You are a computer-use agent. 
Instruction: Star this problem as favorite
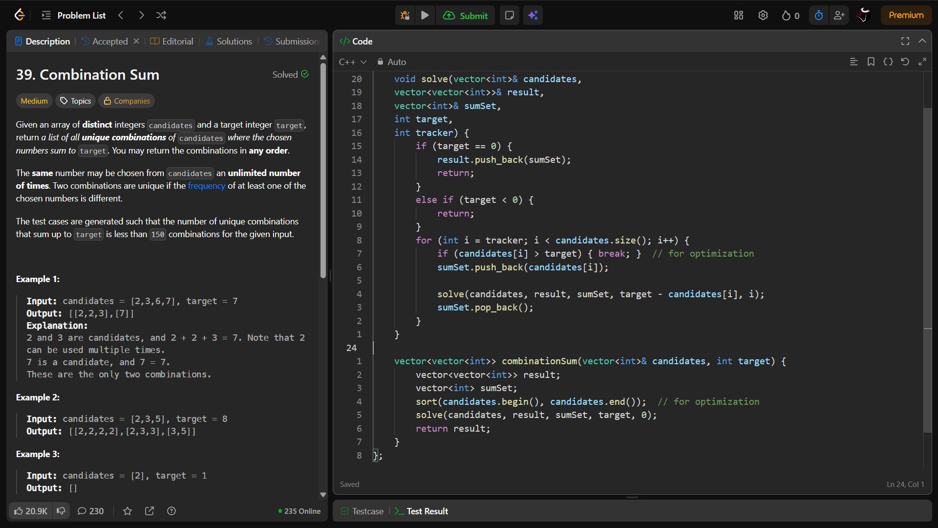[x=128, y=511]
